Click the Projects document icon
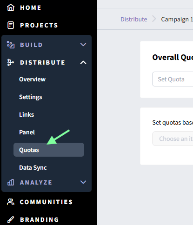Image resolution: width=193 pixels, height=225 pixels. 11,25
